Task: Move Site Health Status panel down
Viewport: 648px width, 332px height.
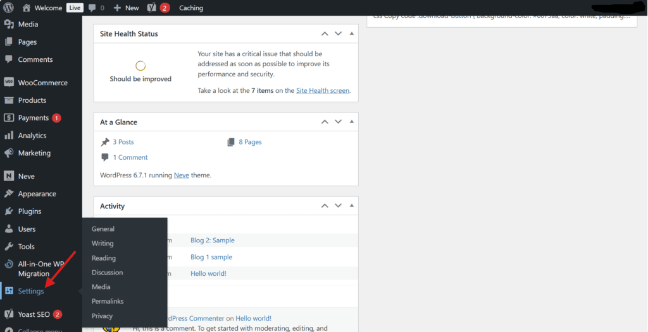Action: coord(339,33)
